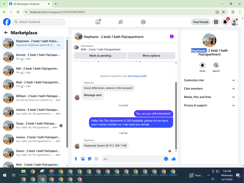The image size is (244, 183).
Task: Open notifications bell with badge
Action: (x=225, y=22)
